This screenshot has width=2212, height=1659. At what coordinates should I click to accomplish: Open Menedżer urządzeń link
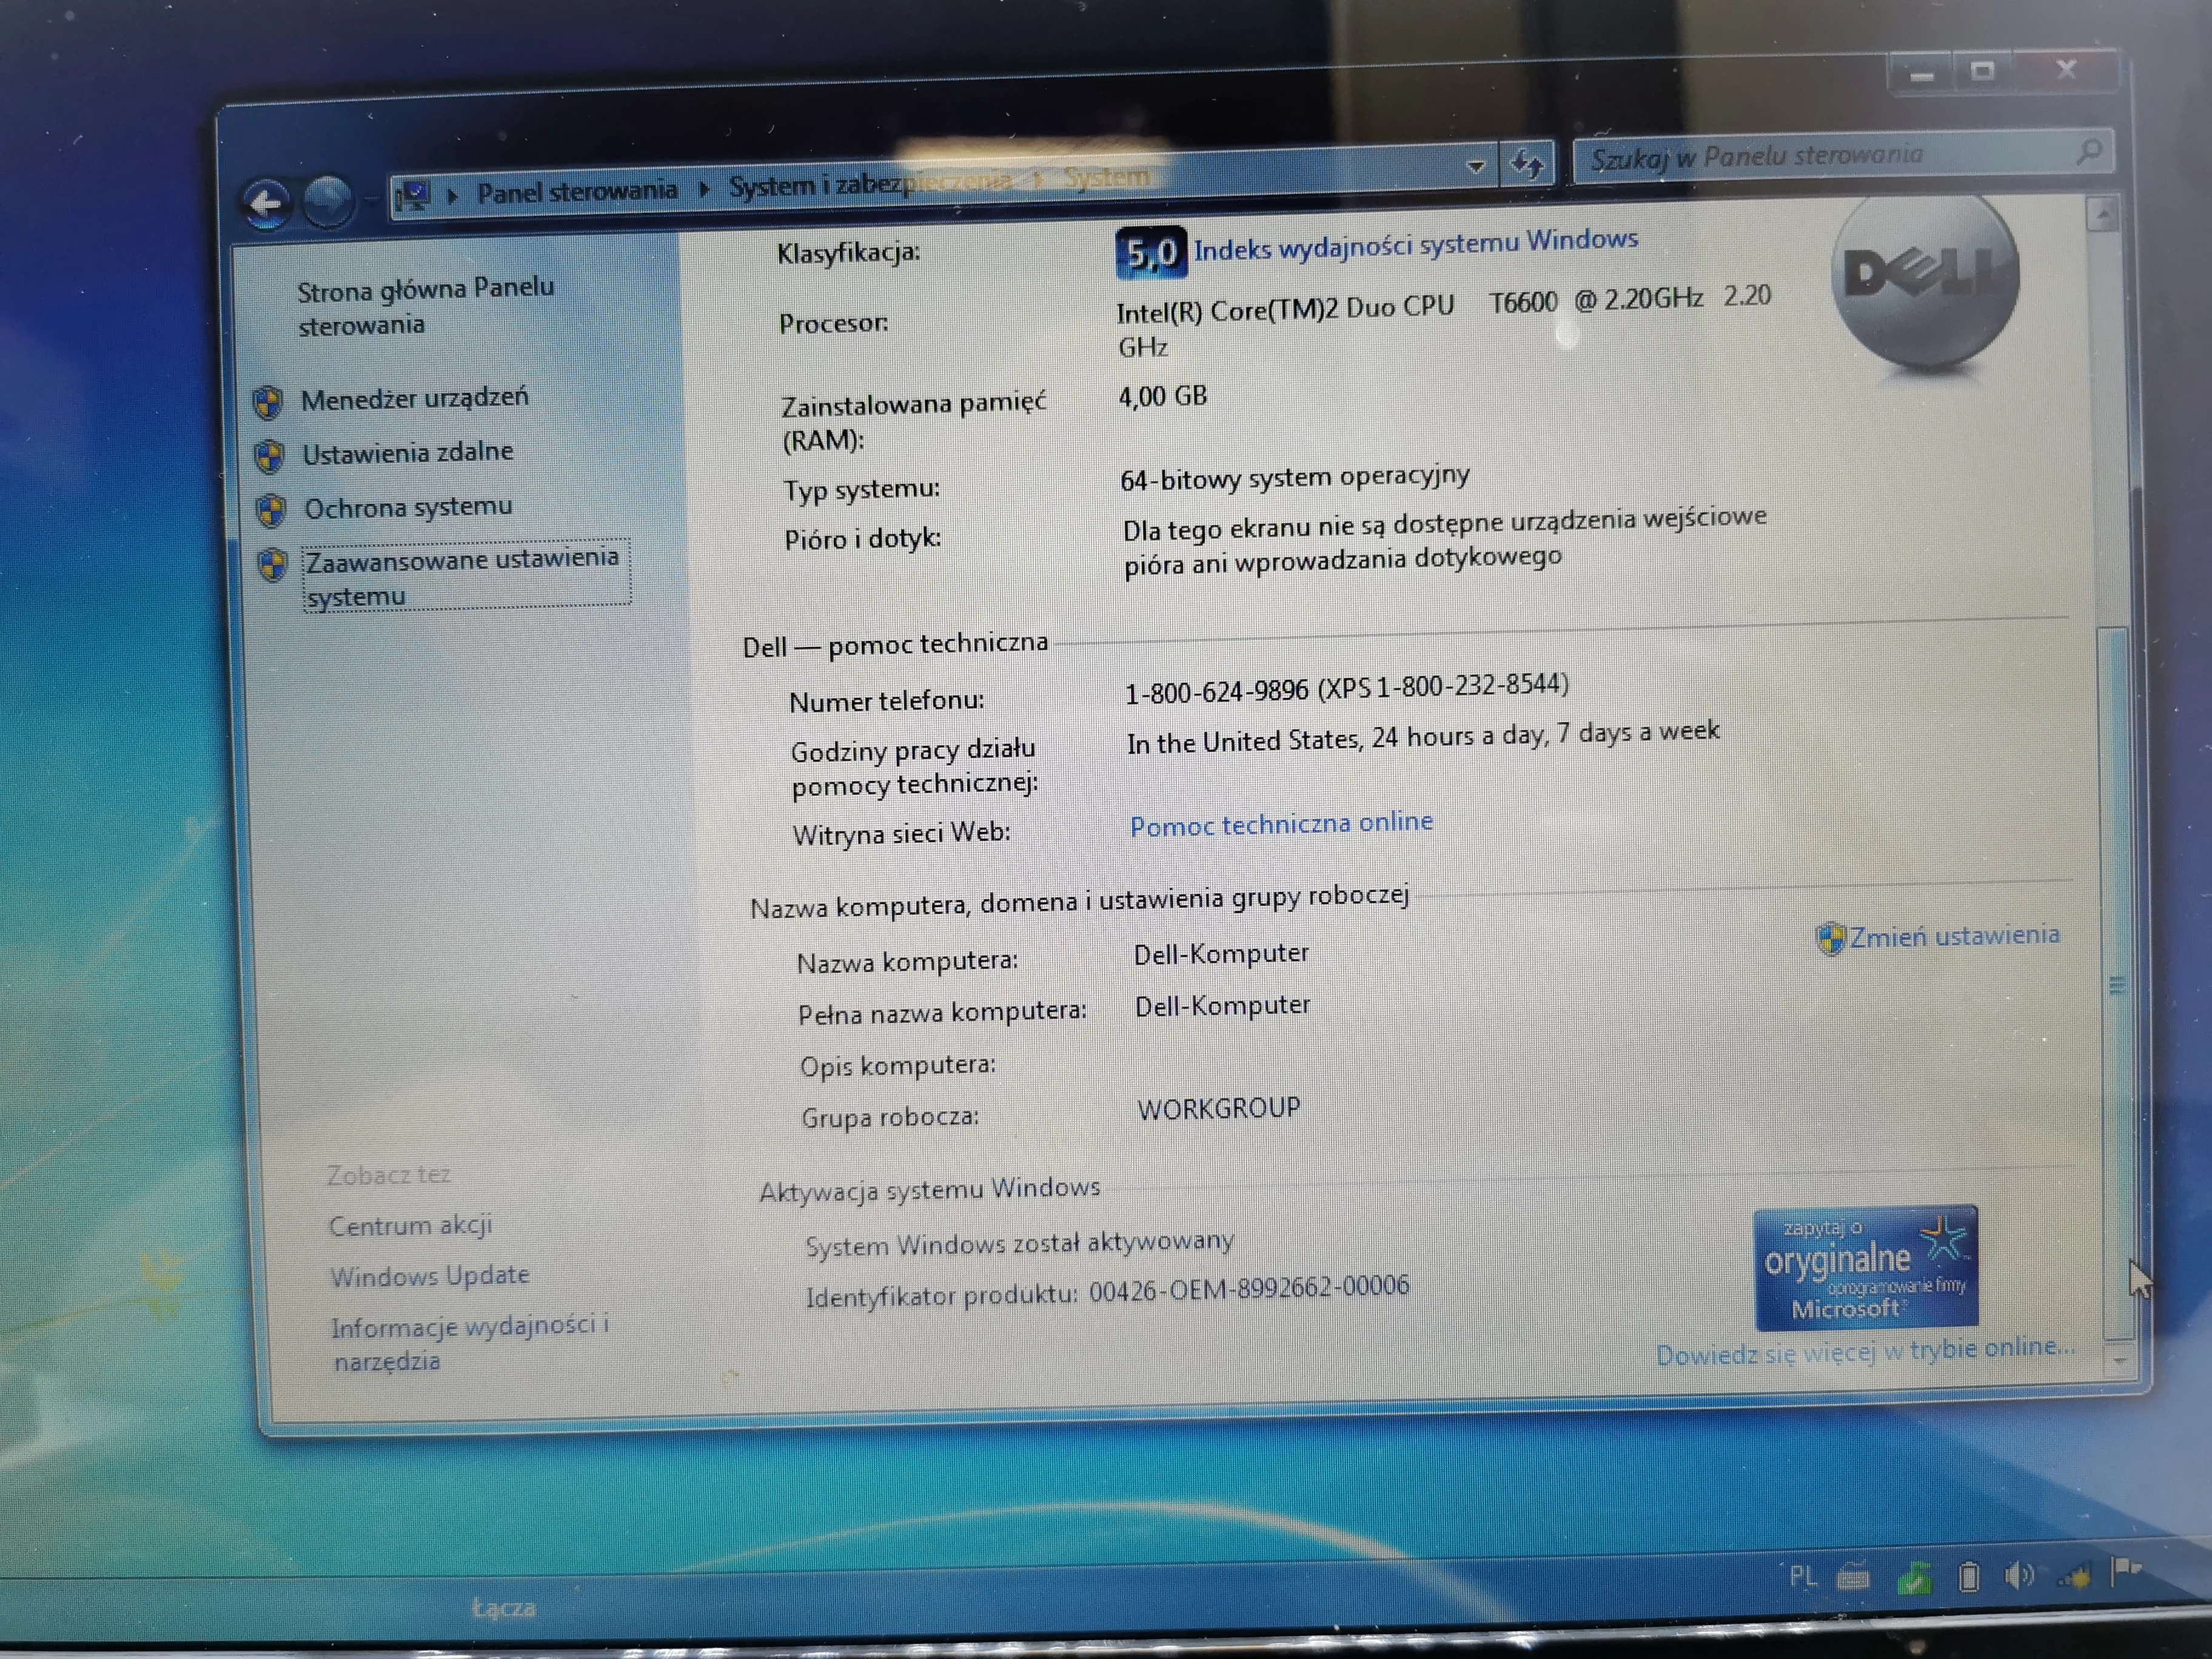(x=414, y=398)
